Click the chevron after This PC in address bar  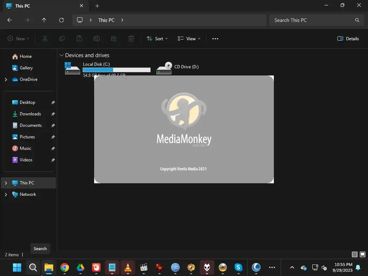[122, 20]
